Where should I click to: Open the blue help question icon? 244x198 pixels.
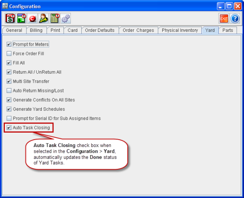pos(235,18)
